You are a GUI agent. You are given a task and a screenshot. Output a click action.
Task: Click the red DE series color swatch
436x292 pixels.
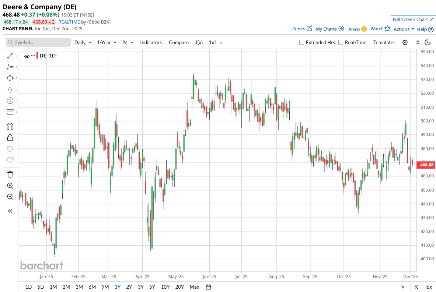[x=37, y=56]
